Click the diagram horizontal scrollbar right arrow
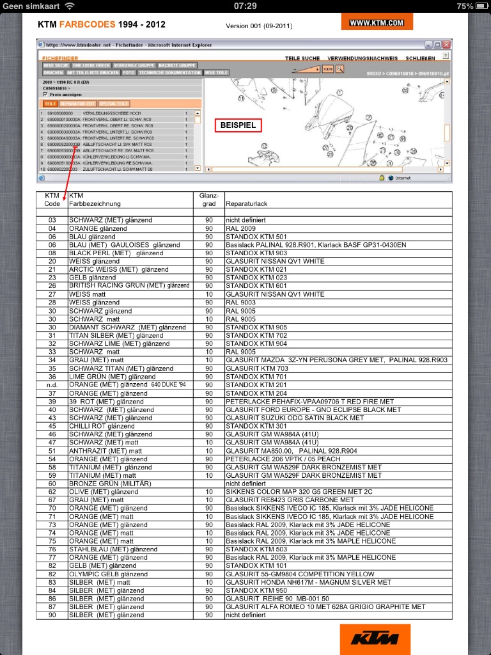The height and width of the screenshot is (655, 491). pos(439,169)
